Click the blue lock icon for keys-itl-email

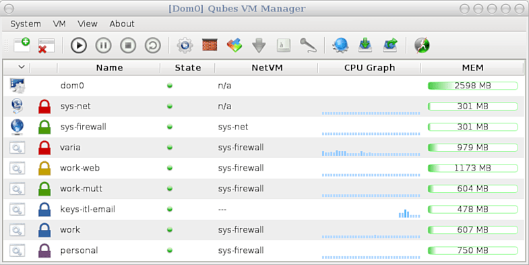[44, 209]
